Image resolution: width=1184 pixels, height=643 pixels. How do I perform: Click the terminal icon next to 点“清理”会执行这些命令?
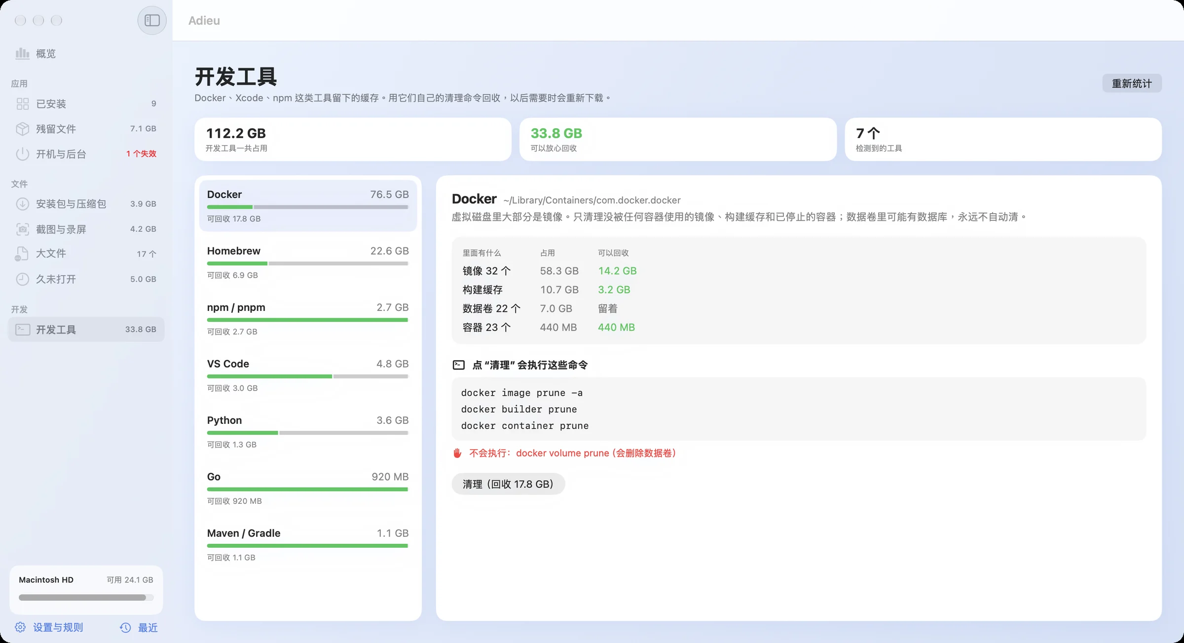tap(459, 365)
